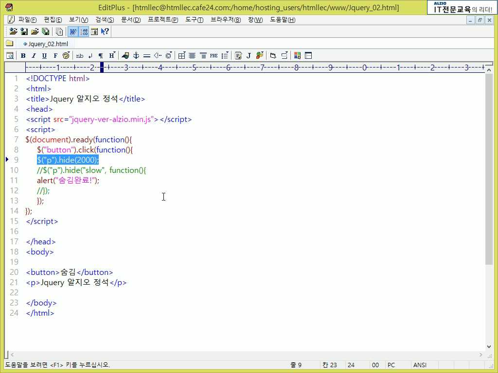
Task: Open the colored blocks object dropdown
Action: [x=260, y=55]
